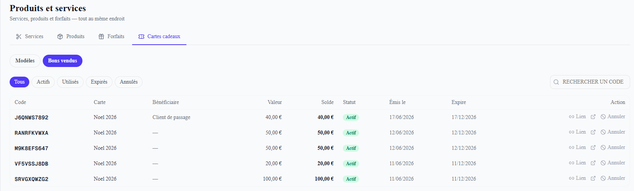Select voucher code M9K8EFS647
Image resolution: width=634 pixels, height=191 pixels.
32,148
